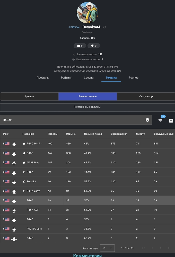Select the Реалистичные mode button

pos(87,96)
